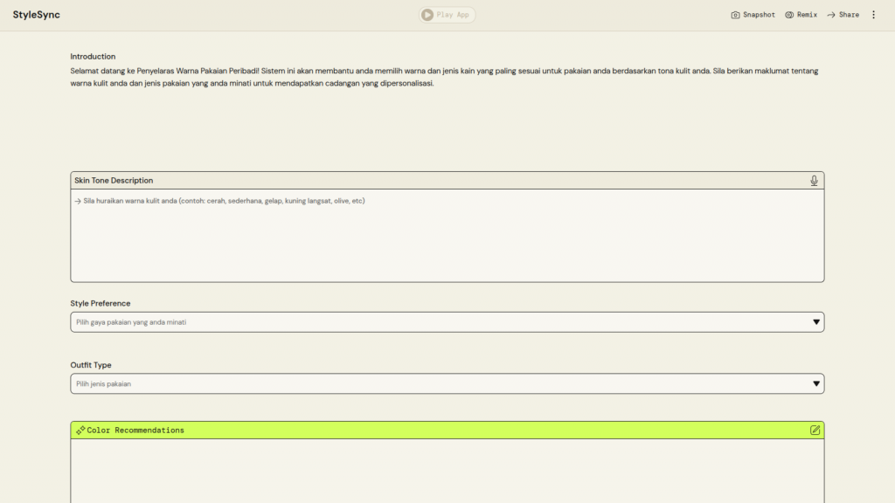Expand the Outfit Type dropdown arrow

tap(816, 383)
